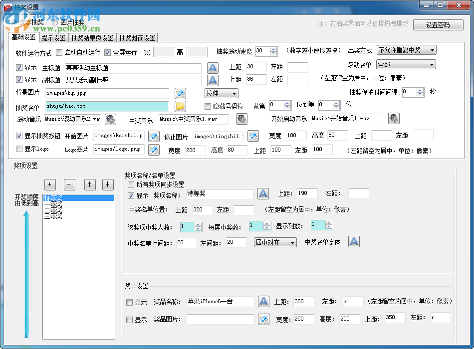Open the font settings for 奖项名称

click(x=263, y=194)
